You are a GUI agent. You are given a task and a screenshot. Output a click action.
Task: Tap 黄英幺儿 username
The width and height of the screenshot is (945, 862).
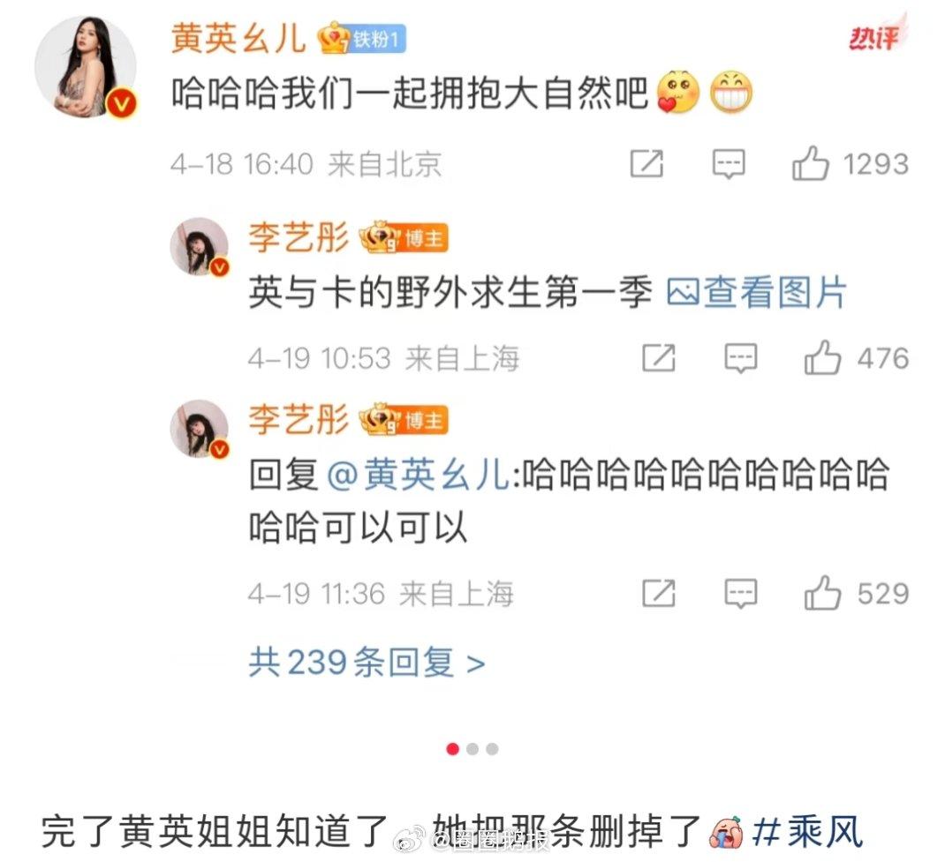point(238,39)
